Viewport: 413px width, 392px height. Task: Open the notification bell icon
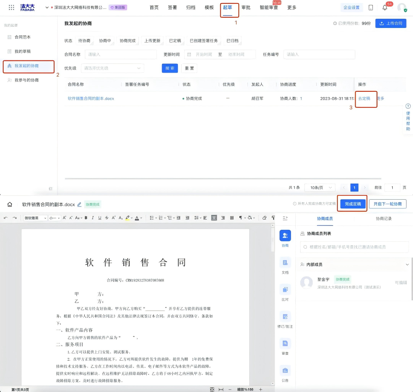(385, 8)
